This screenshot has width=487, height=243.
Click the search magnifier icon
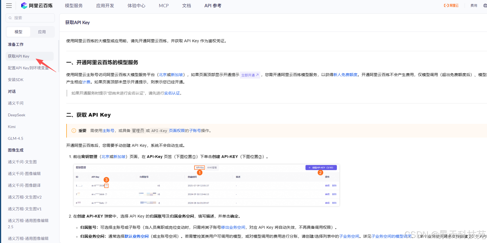[10, 18]
